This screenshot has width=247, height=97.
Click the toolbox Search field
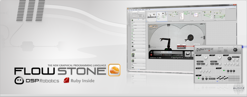tap(138, 11)
